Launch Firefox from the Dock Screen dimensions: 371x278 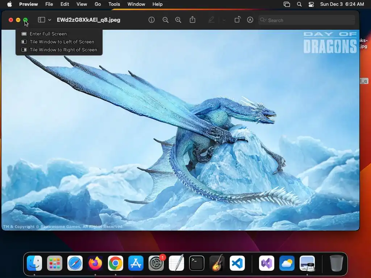pos(95,263)
